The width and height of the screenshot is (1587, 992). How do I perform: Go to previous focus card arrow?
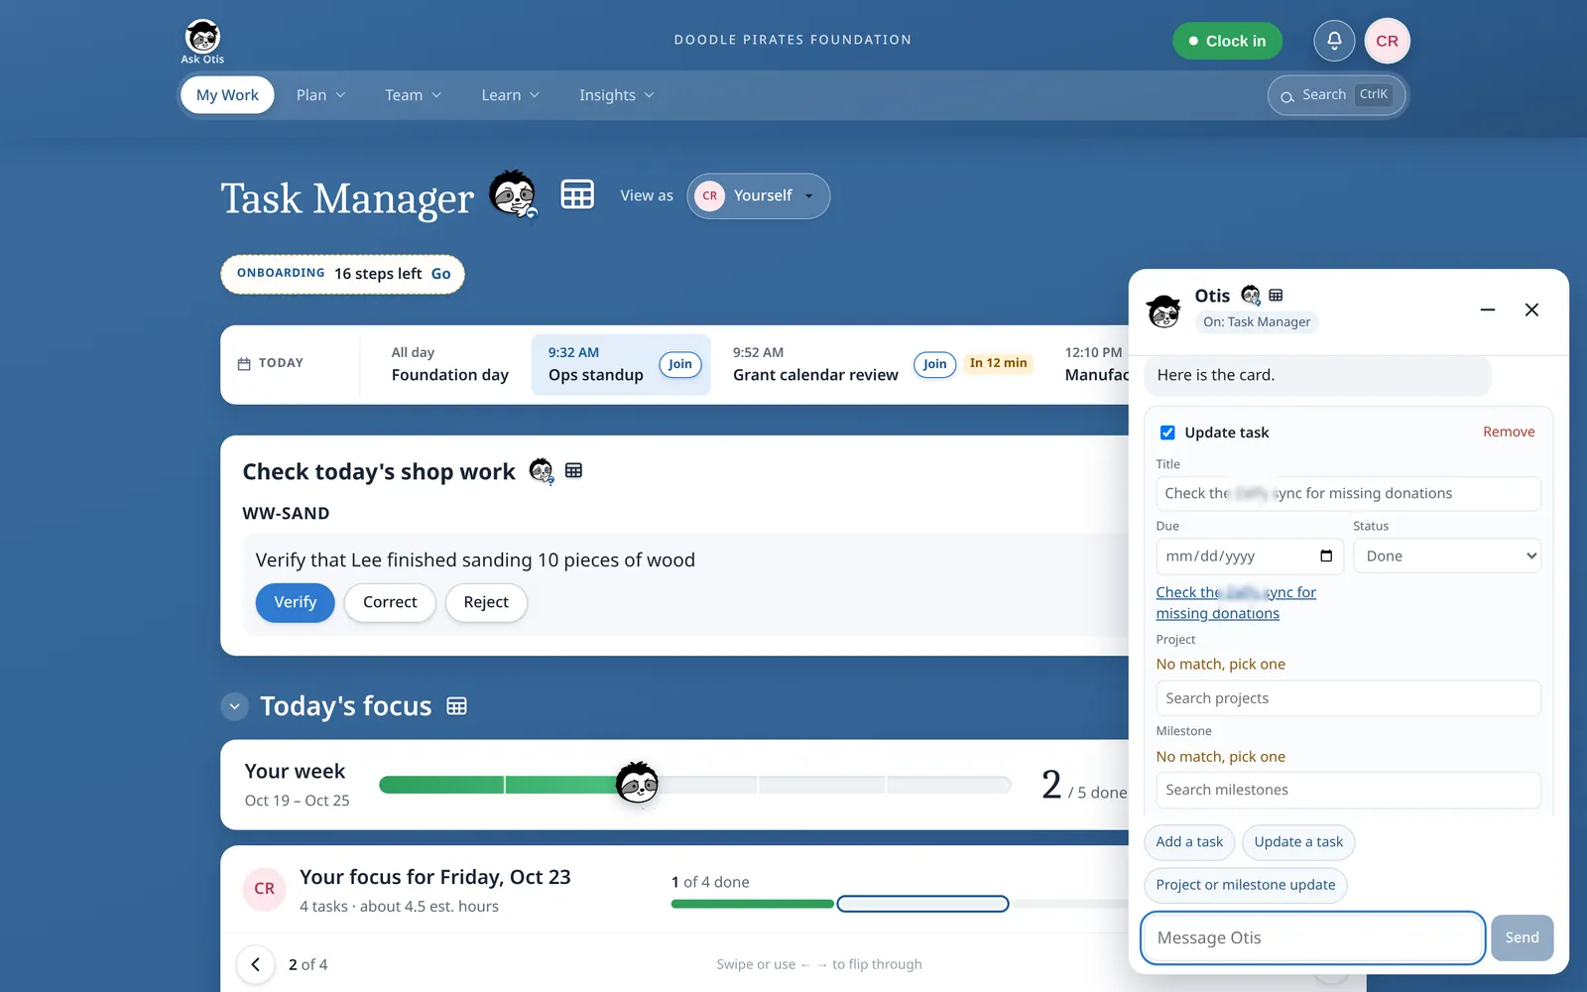pyautogui.click(x=256, y=964)
